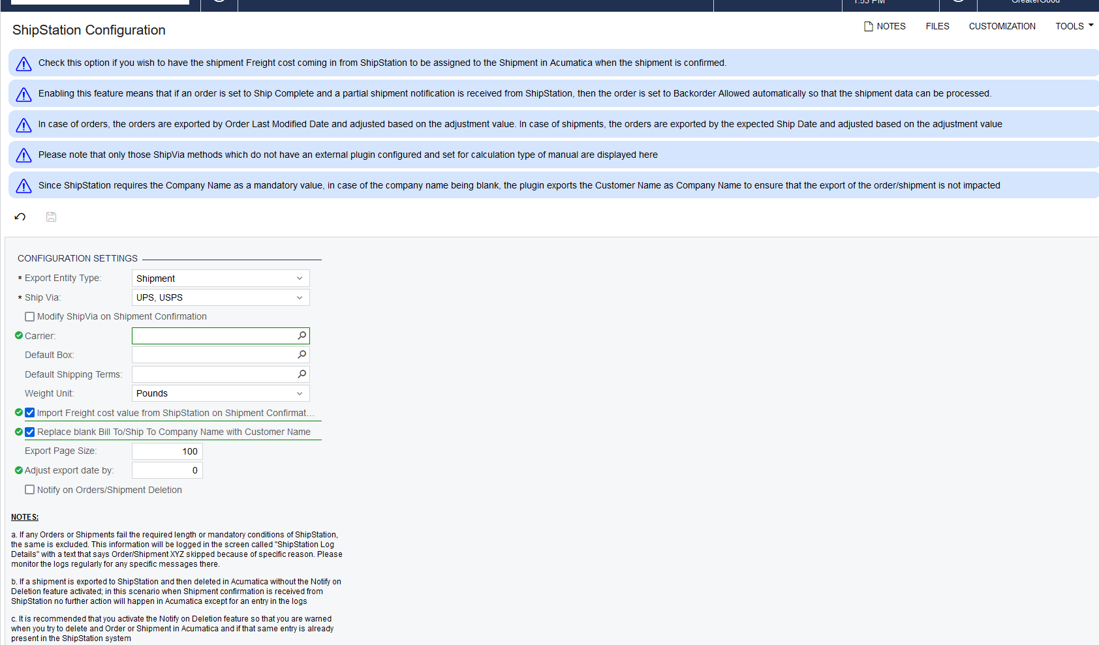Image resolution: width=1099 pixels, height=645 pixels.
Task: Click the CONFIGURATION SETTINGS heading
Action: point(78,258)
